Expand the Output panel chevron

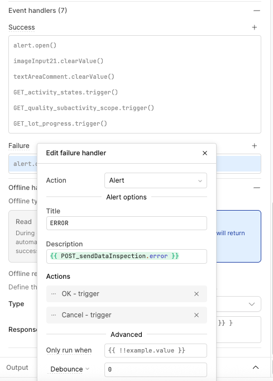pos(256,368)
